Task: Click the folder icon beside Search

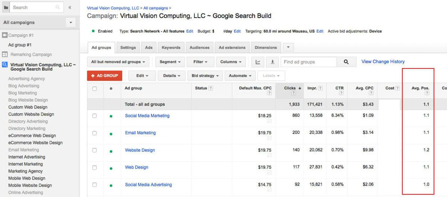Action: click(x=6, y=7)
